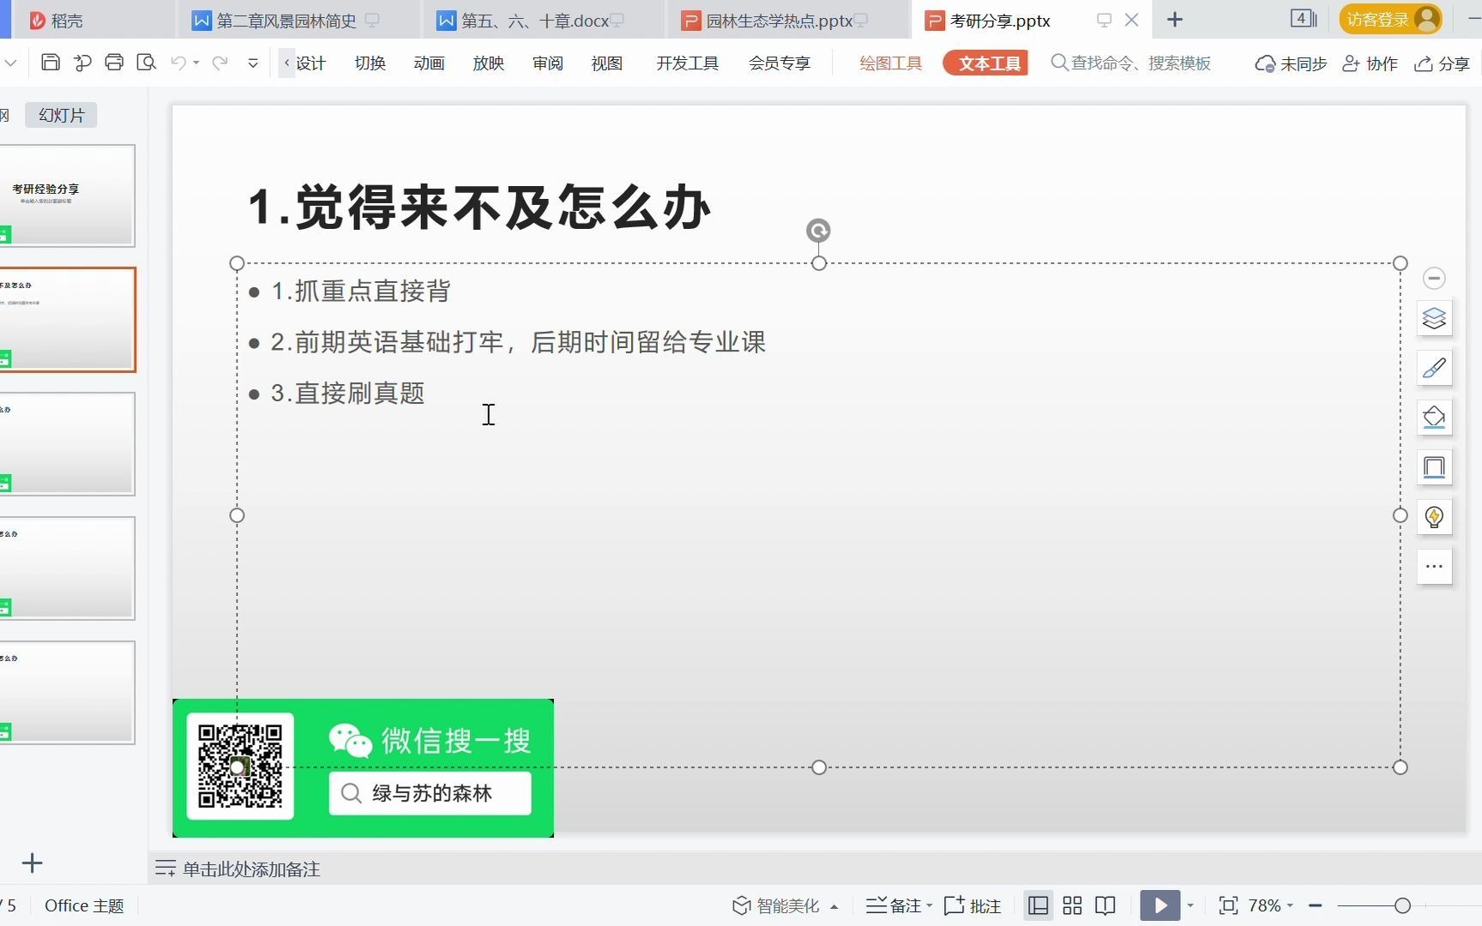Open 视图 ribbon tab

coord(606,63)
